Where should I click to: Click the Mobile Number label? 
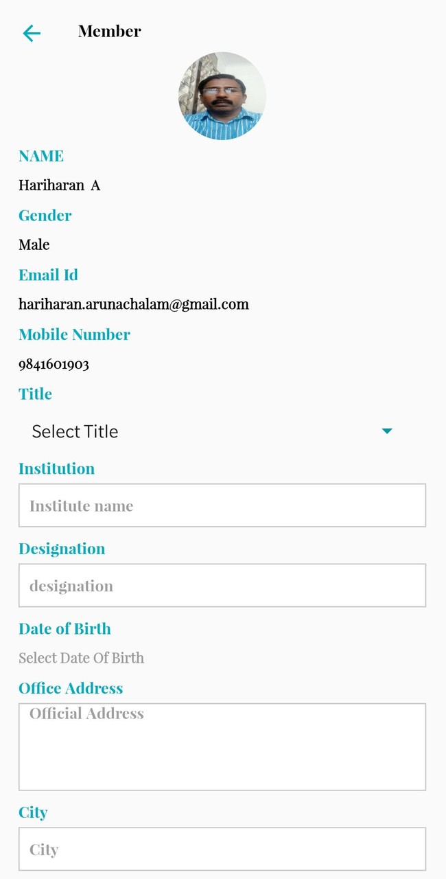[x=74, y=334]
